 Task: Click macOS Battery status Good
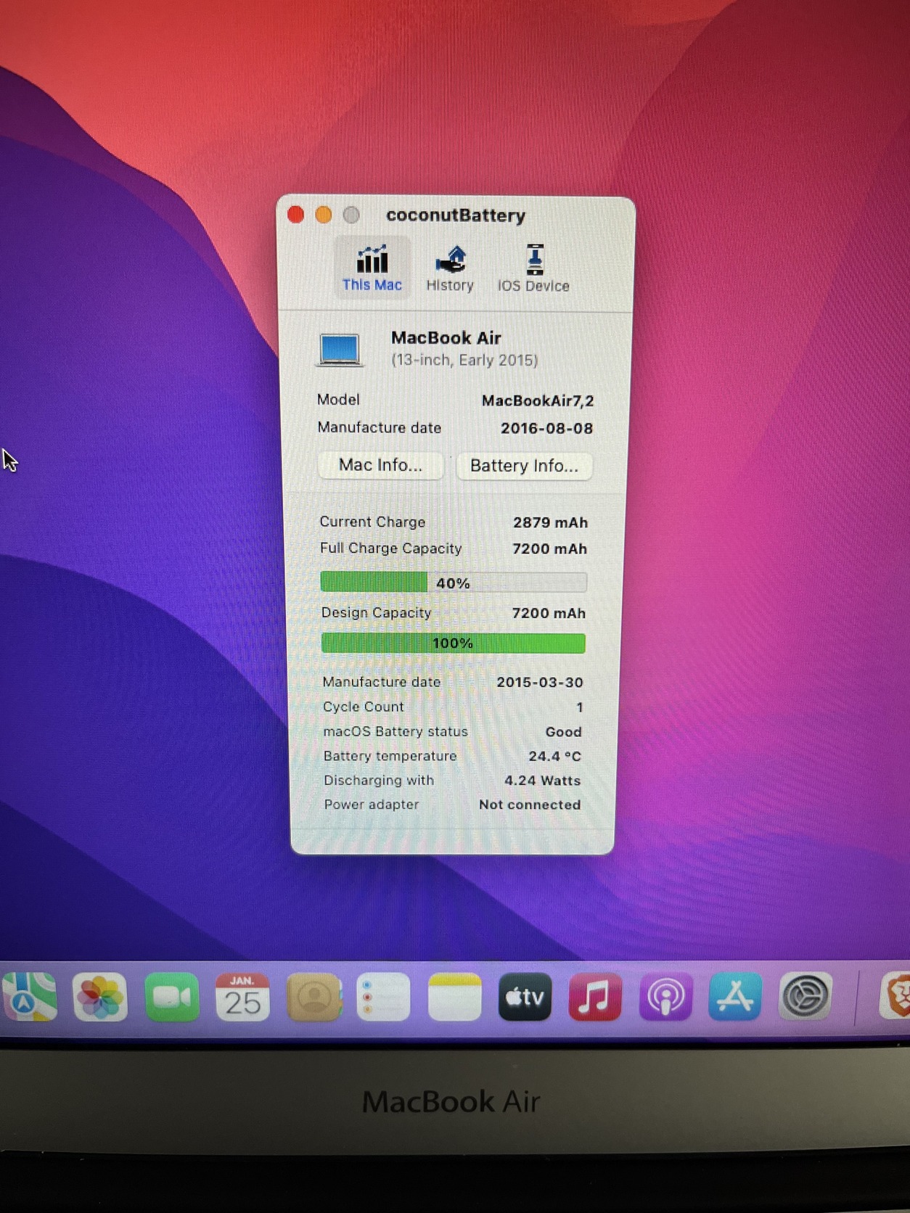[x=563, y=732]
